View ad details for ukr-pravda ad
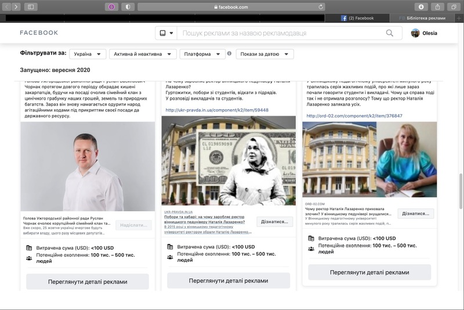The height and width of the screenshot is (310, 464). [229, 280]
